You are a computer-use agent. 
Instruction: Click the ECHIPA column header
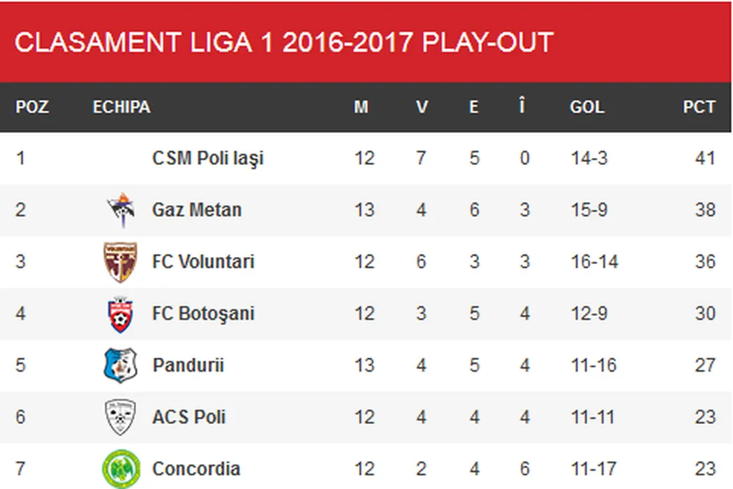121,108
